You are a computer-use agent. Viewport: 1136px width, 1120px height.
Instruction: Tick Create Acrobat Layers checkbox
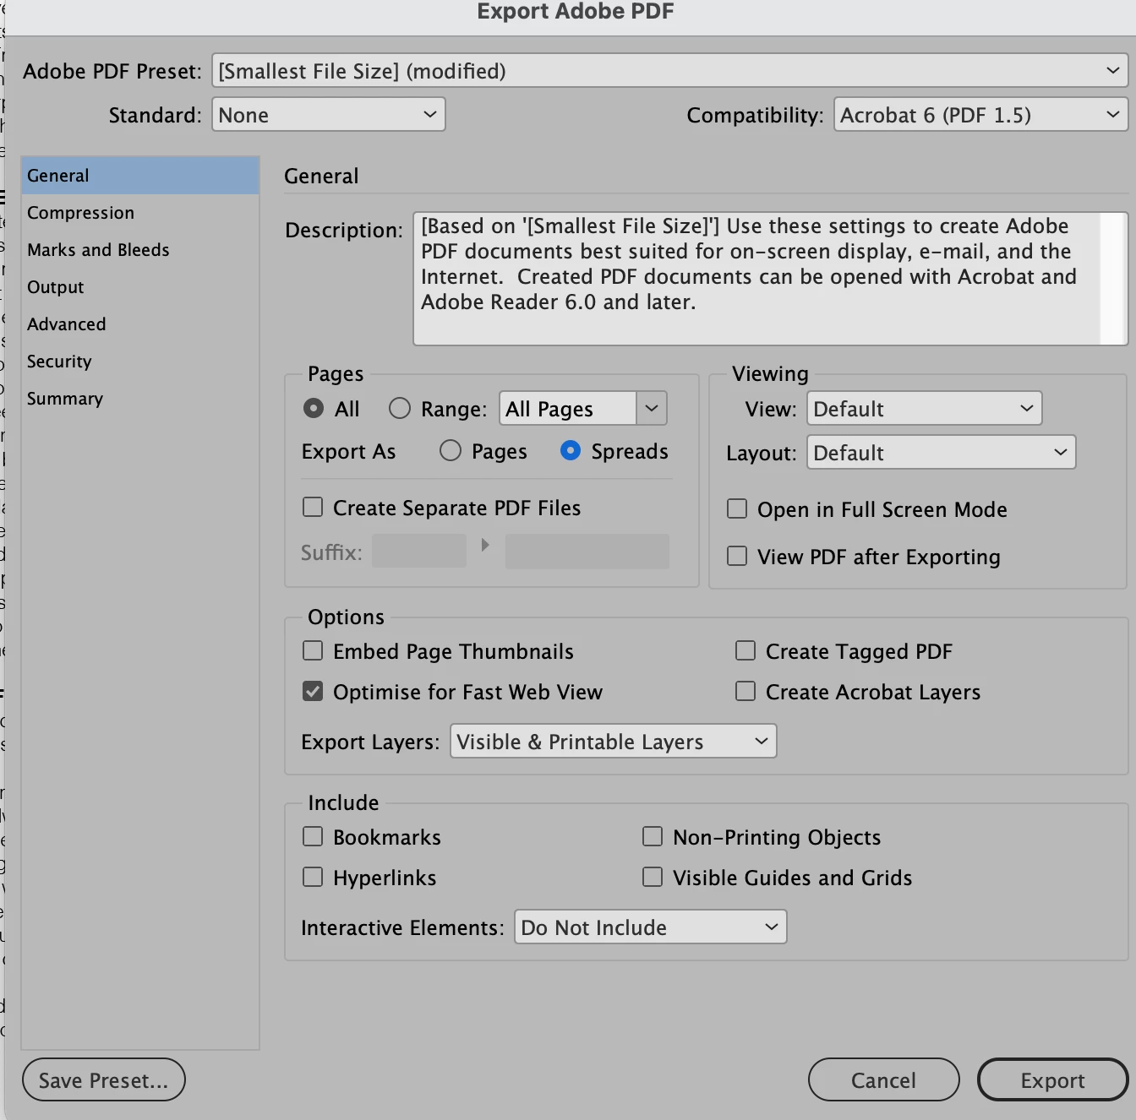745,691
